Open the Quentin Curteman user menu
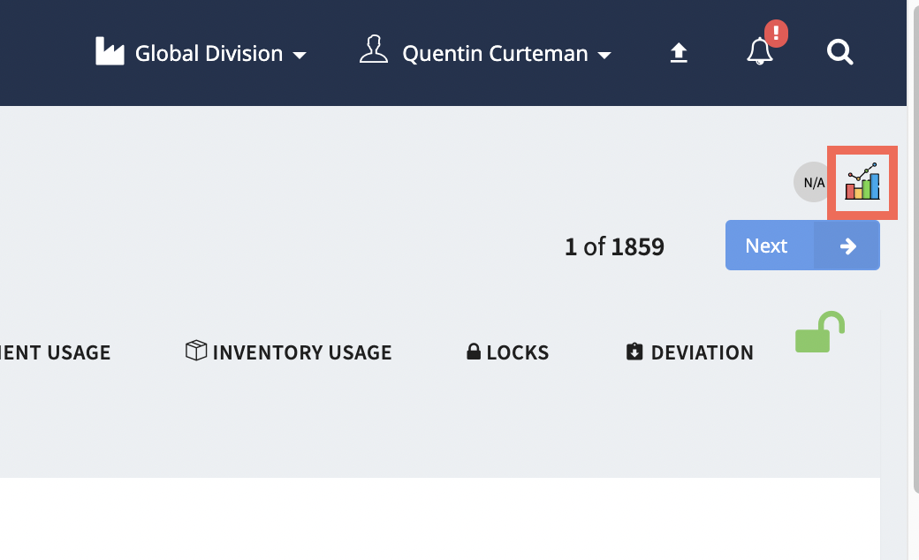The height and width of the screenshot is (560, 919). click(x=495, y=54)
